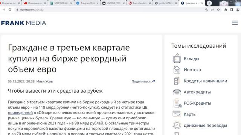Click the article headline about евро

(x=69, y=58)
